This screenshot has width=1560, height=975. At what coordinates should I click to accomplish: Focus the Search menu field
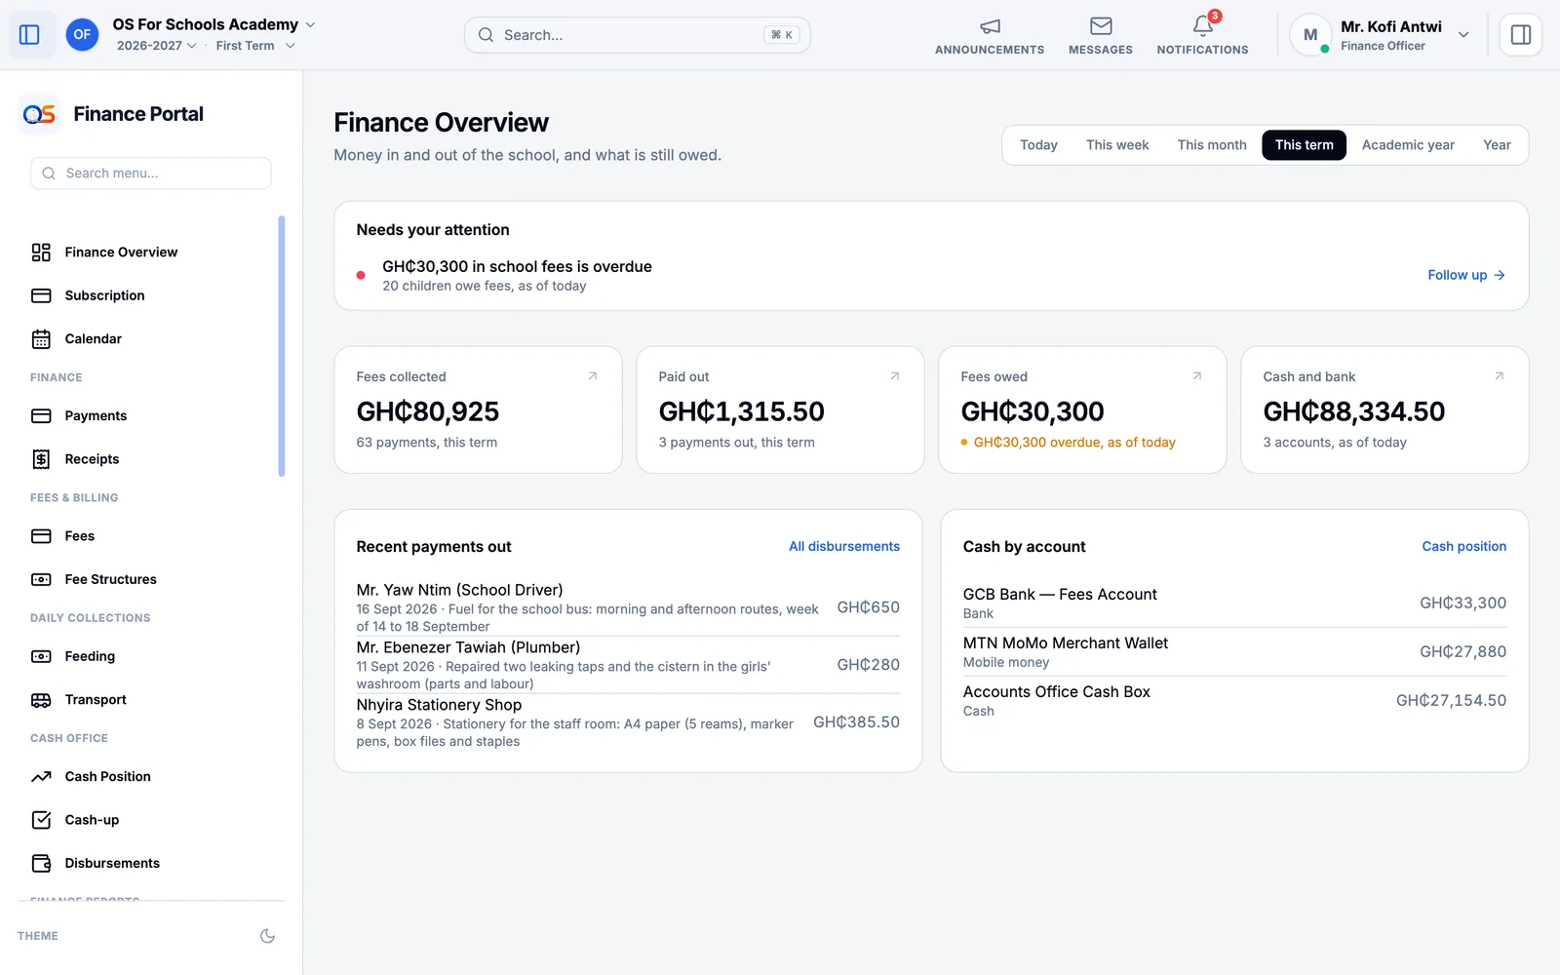(x=151, y=174)
